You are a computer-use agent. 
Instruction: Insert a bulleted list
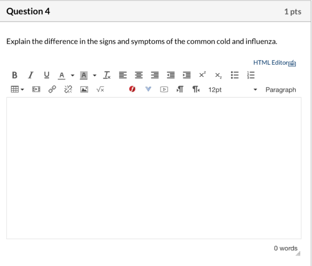[x=235, y=75]
